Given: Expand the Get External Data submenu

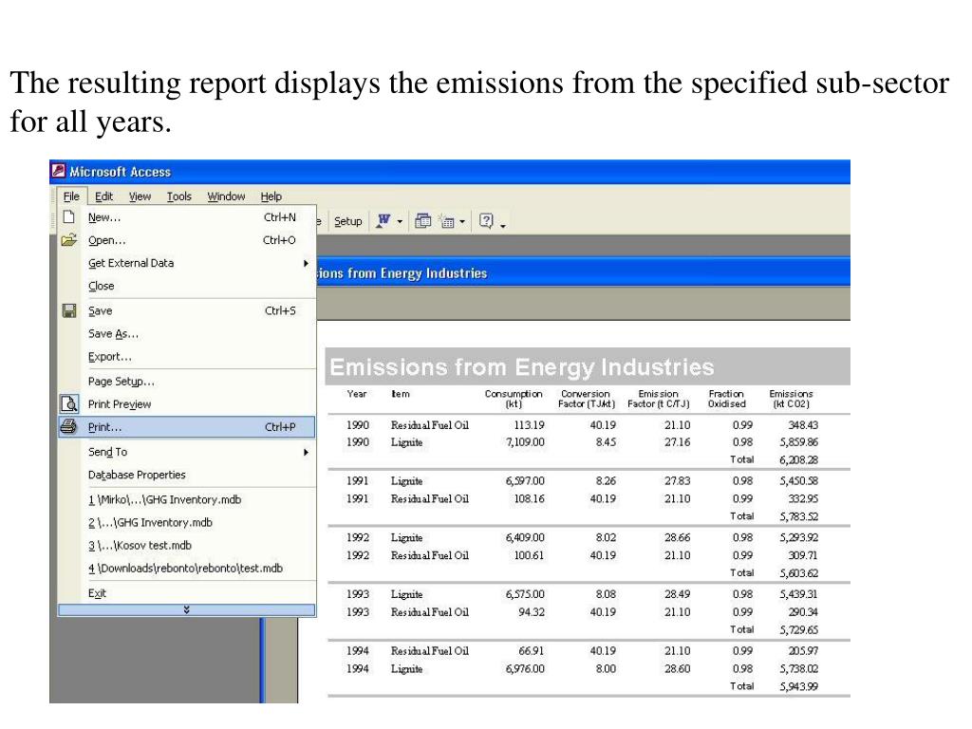Looking at the screenshot, I should [x=306, y=263].
